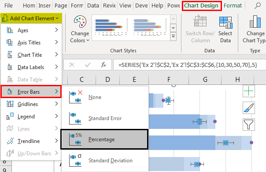Screen dimensions: 266x172
Task: Open the Add Chart Element dropdown
Action: click(31, 18)
